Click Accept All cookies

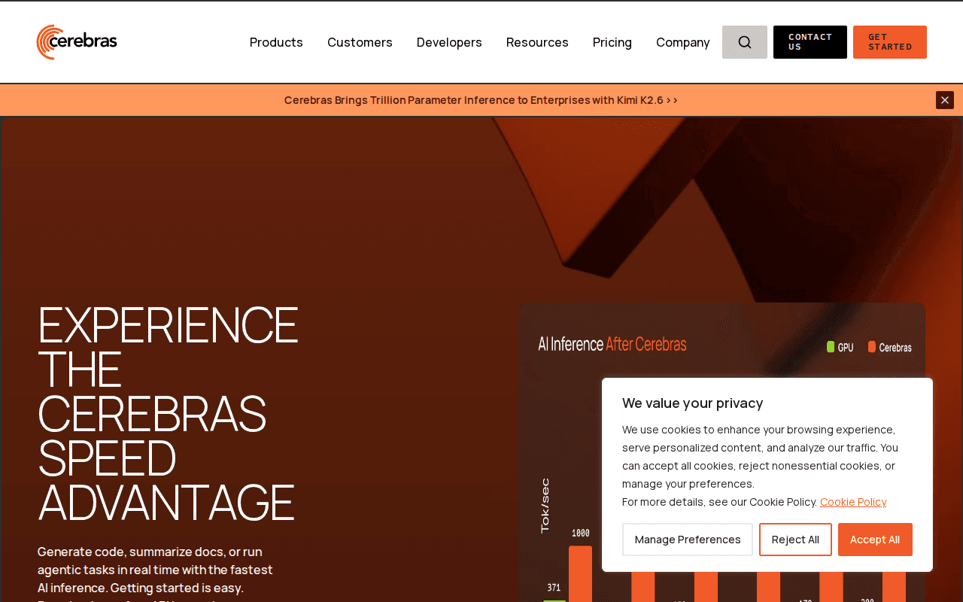coord(875,540)
